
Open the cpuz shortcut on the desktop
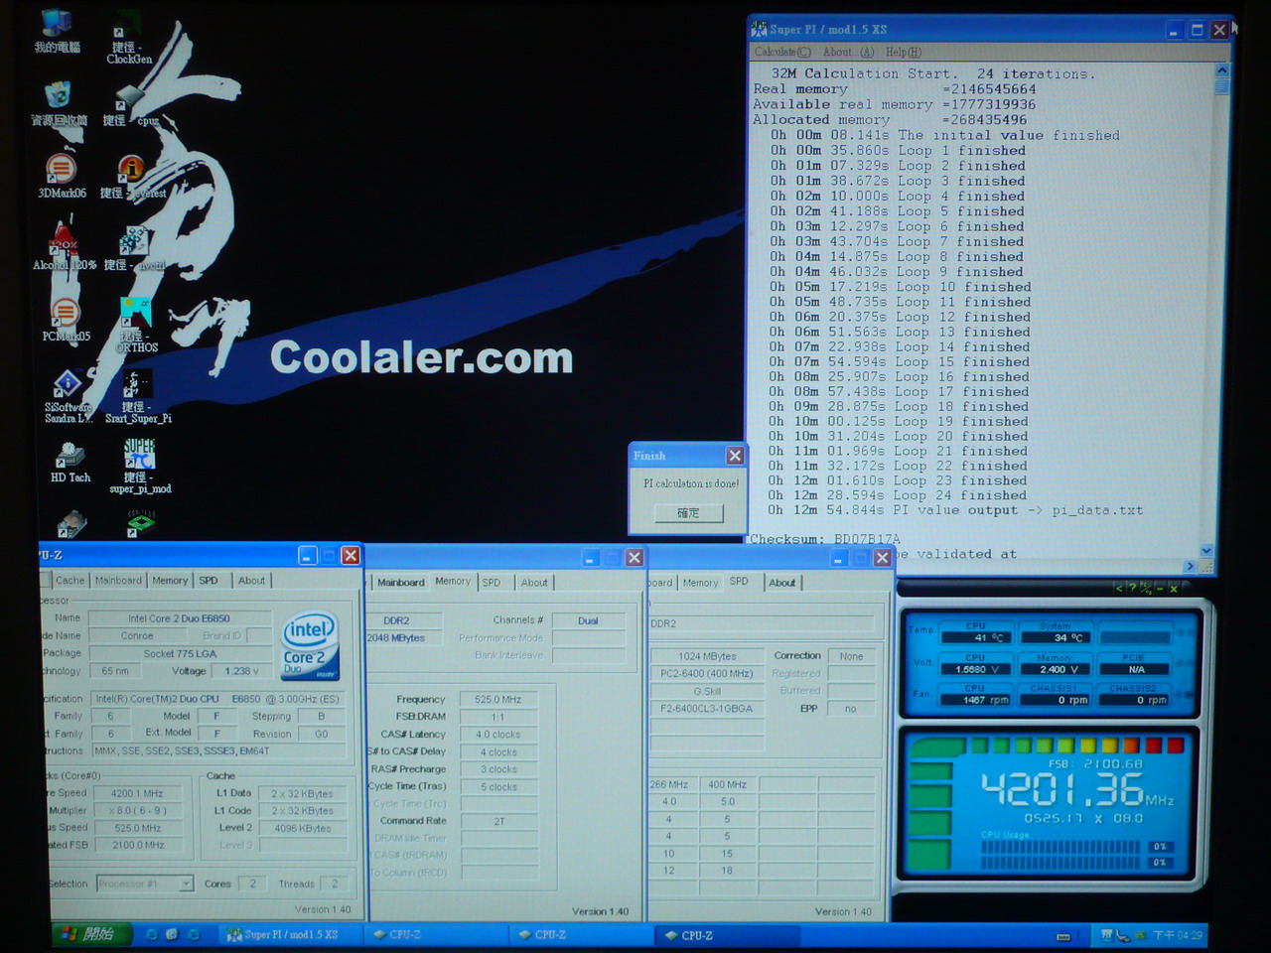tap(130, 105)
